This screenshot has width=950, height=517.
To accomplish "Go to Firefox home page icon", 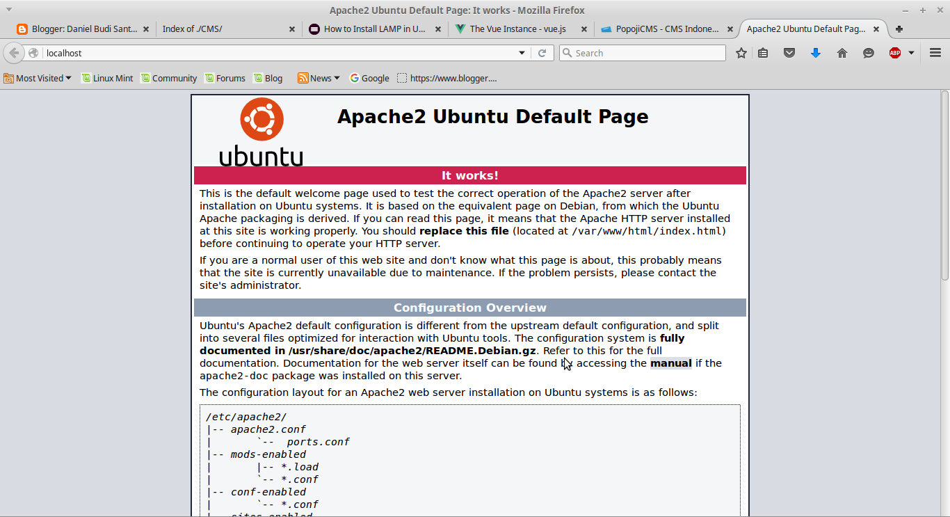I will point(842,53).
